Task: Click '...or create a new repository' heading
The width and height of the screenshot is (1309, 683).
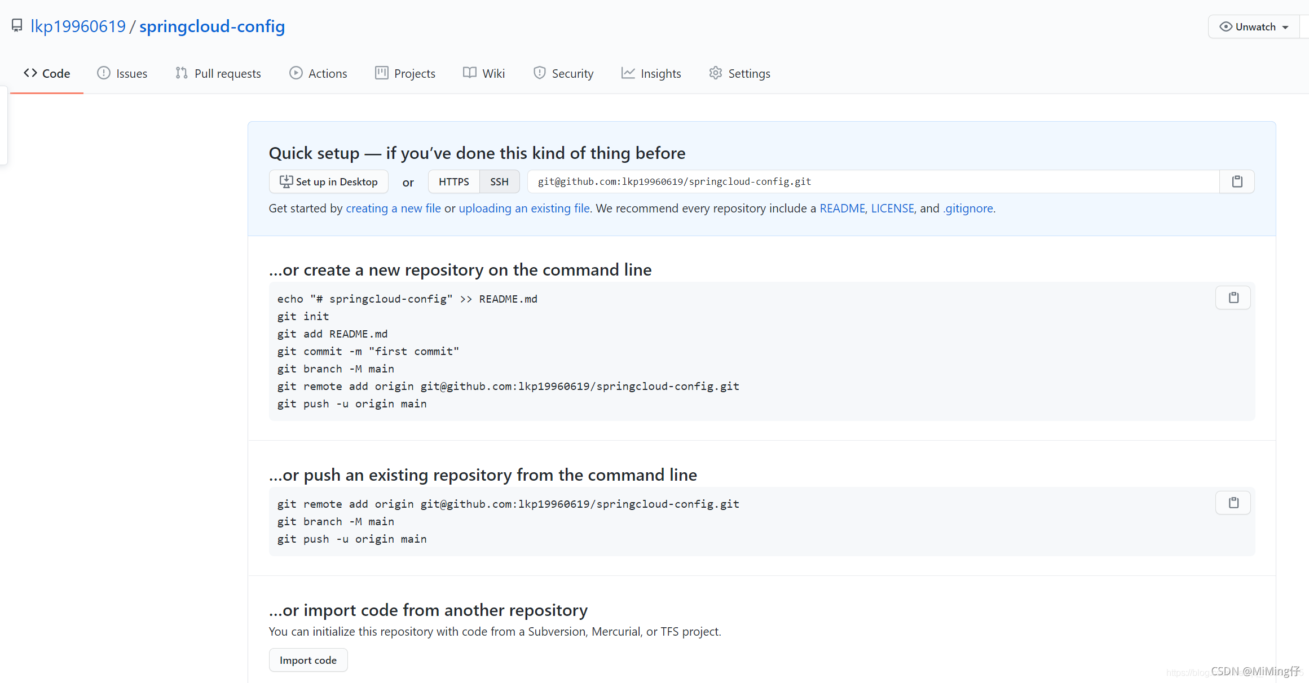Action: (x=460, y=270)
